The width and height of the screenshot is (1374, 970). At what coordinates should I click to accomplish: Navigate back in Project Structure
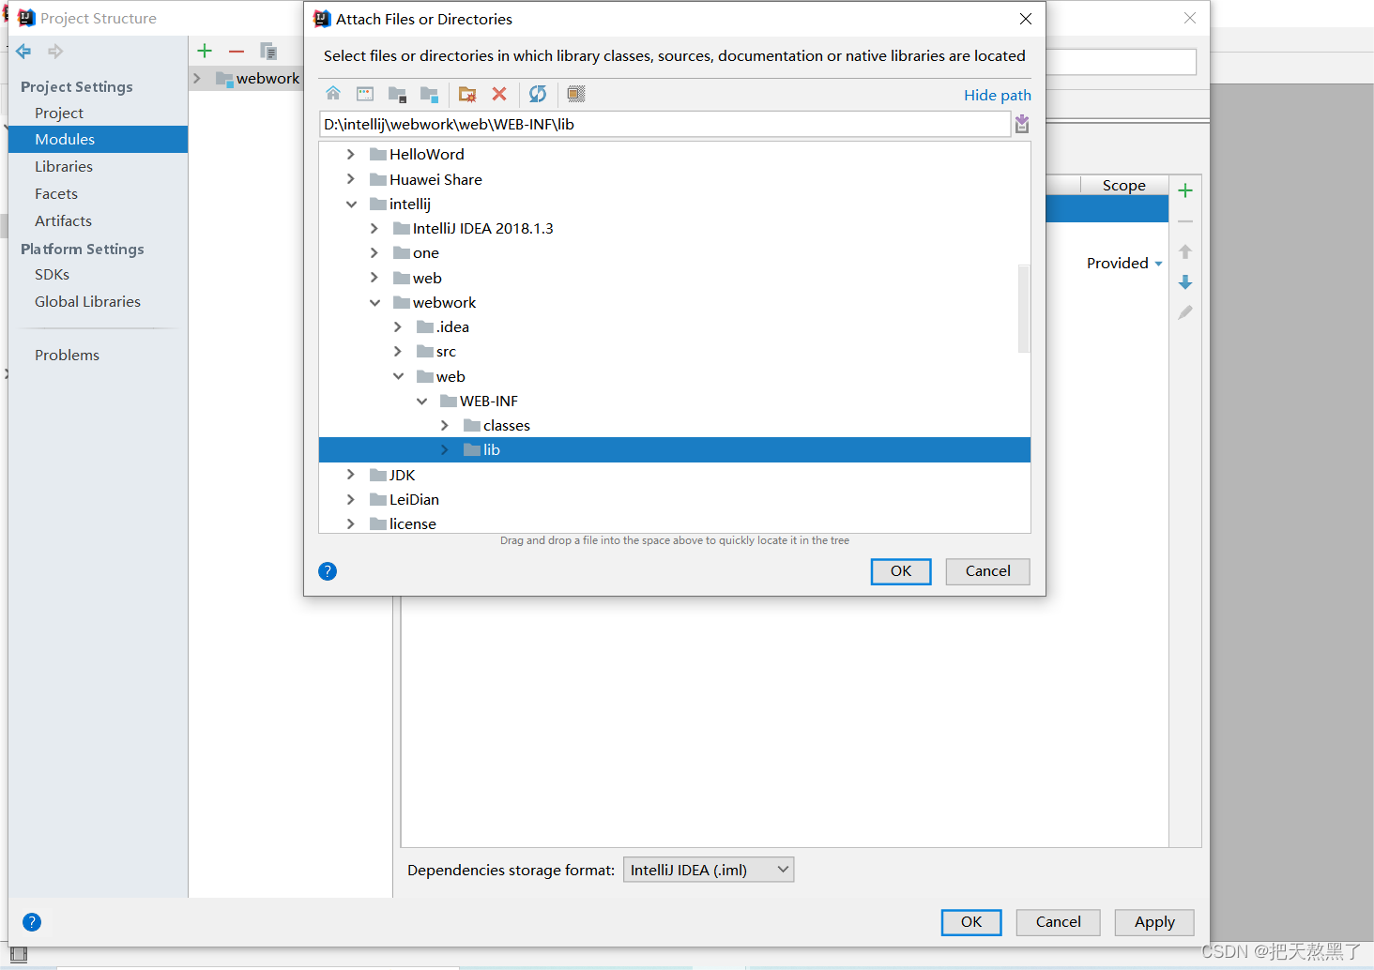[x=24, y=52]
